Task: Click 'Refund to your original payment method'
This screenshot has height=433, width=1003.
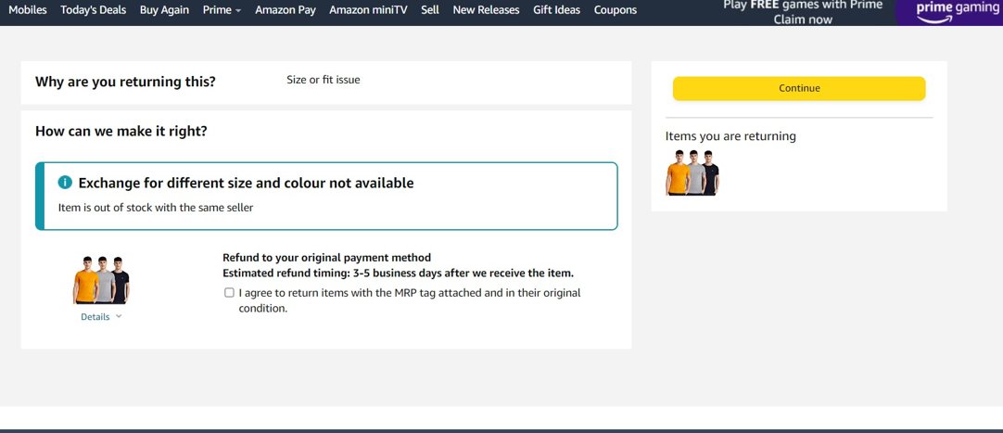Action: (x=327, y=258)
